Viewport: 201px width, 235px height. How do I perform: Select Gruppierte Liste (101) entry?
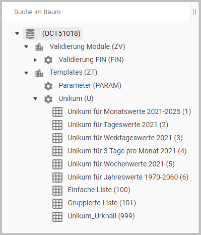102,203
